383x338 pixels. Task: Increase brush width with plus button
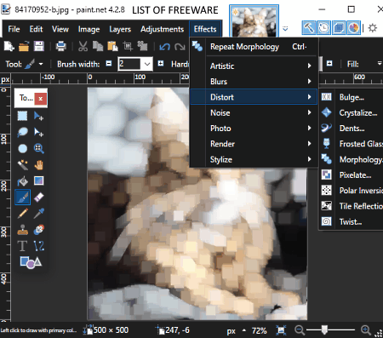(161, 63)
